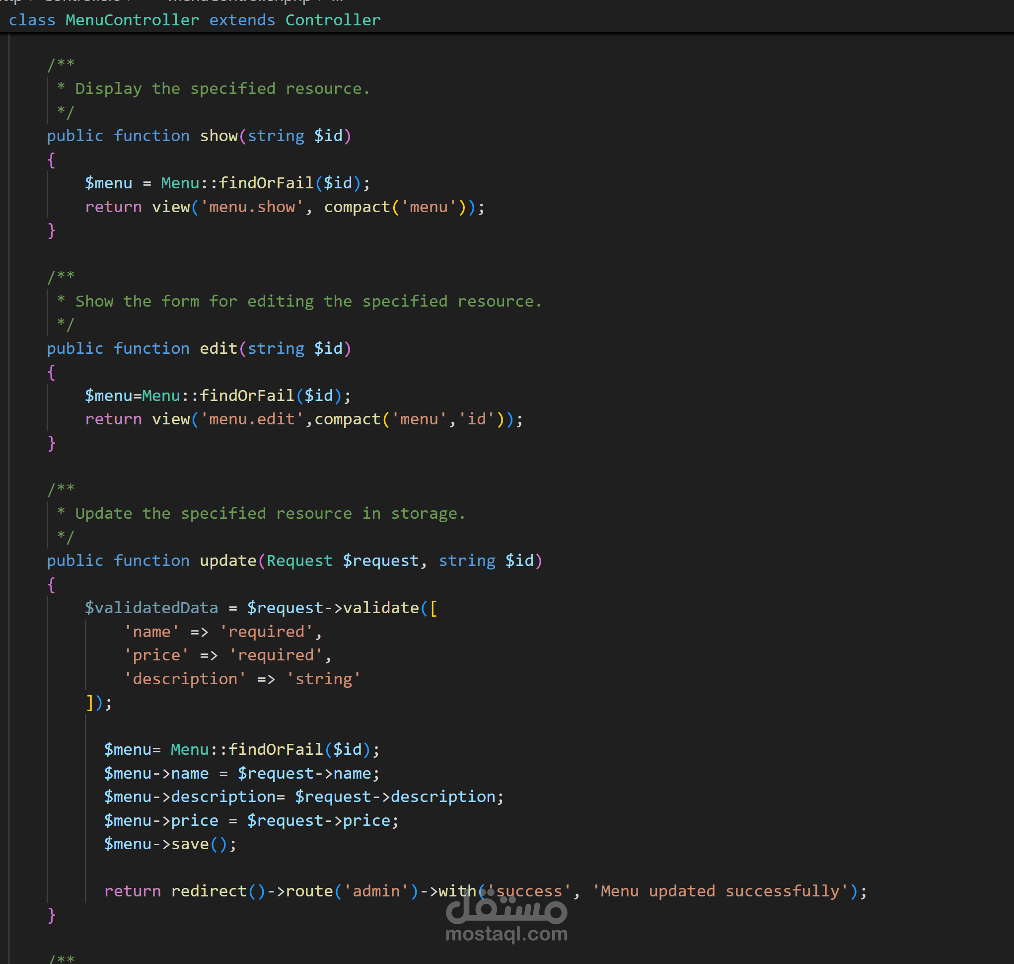Screen dimensions: 1014x964
Task: Click the 'admin' route string
Action: pyautogui.click(x=376, y=891)
